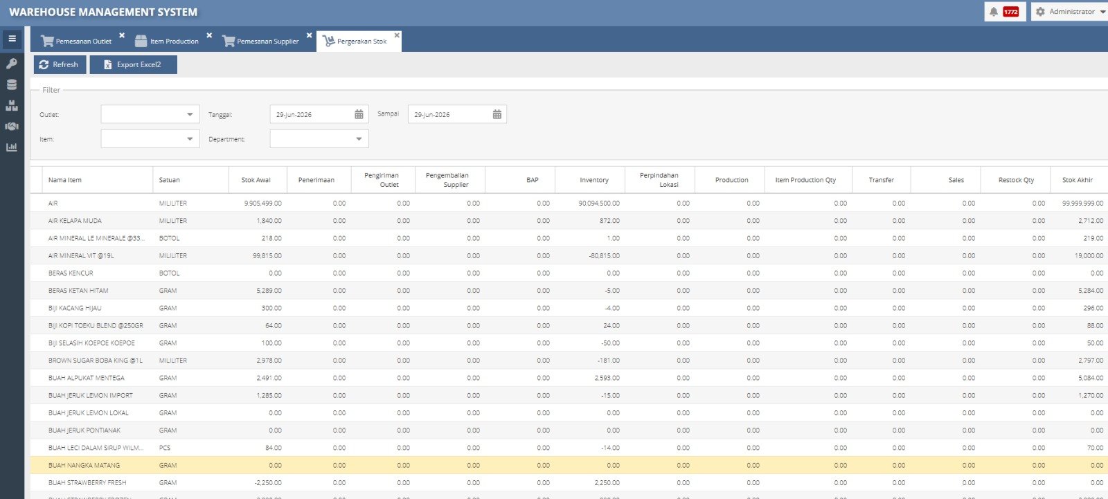This screenshot has height=499, width=1108.
Task: Open the Administrator user menu
Action: (1071, 12)
